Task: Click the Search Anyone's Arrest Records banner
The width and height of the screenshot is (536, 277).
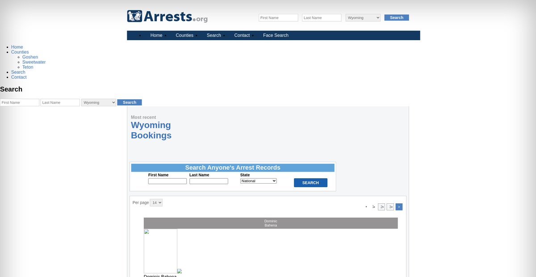Action: [233, 168]
